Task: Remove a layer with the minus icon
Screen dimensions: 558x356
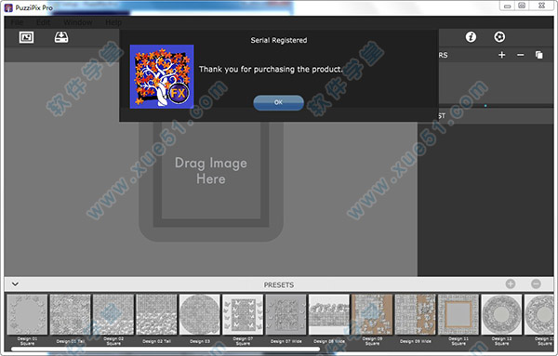Action: click(x=520, y=55)
